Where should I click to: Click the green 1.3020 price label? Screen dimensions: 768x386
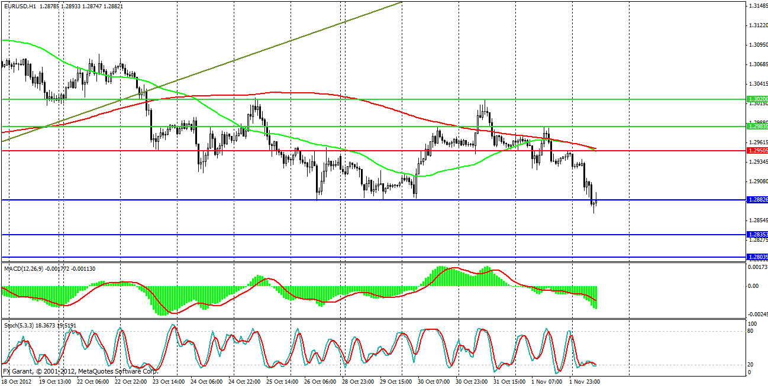pyautogui.click(x=757, y=99)
